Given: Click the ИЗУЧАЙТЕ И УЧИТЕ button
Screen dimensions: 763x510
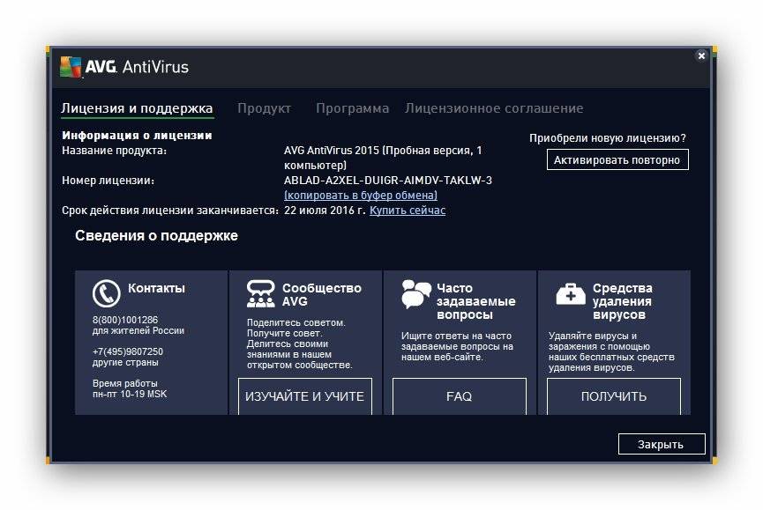Looking at the screenshot, I should pyautogui.click(x=305, y=396).
